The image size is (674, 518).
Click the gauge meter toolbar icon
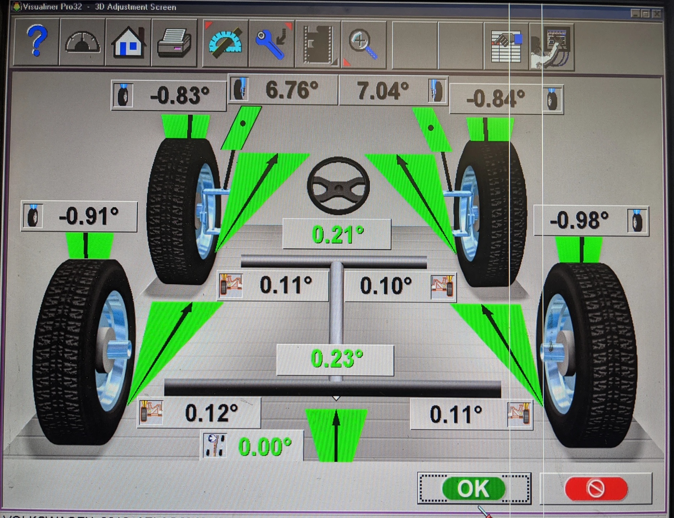point(82,43)
